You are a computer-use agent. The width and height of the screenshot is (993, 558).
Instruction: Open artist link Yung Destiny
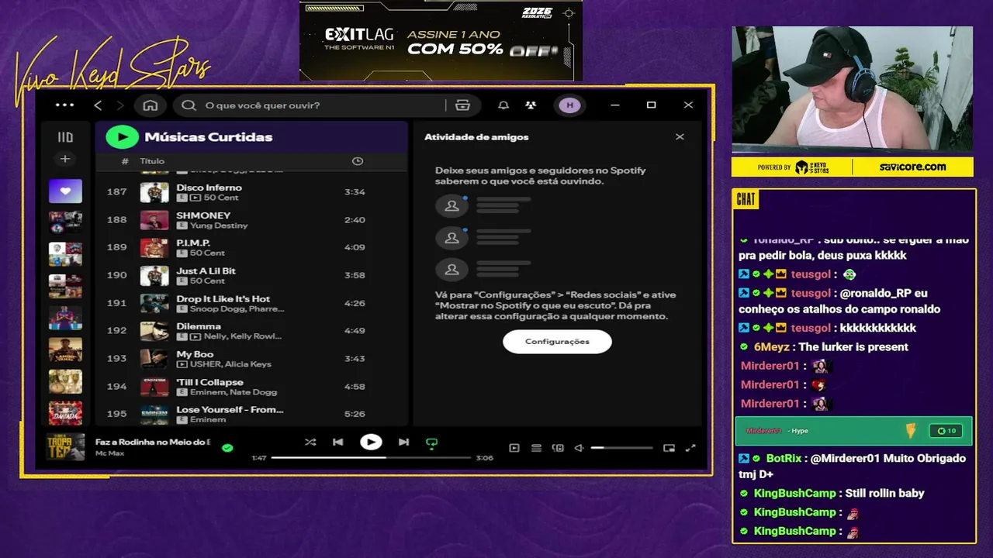point(219,226)
